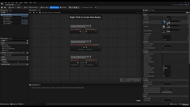Open Class Settings
Image resolution: width=190 pixels, height=107 pixels.
click(45, 7)
